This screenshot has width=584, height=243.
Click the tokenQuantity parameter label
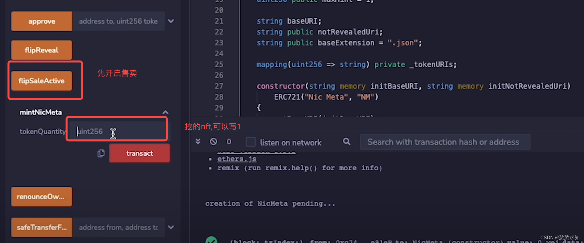[42, 131]
